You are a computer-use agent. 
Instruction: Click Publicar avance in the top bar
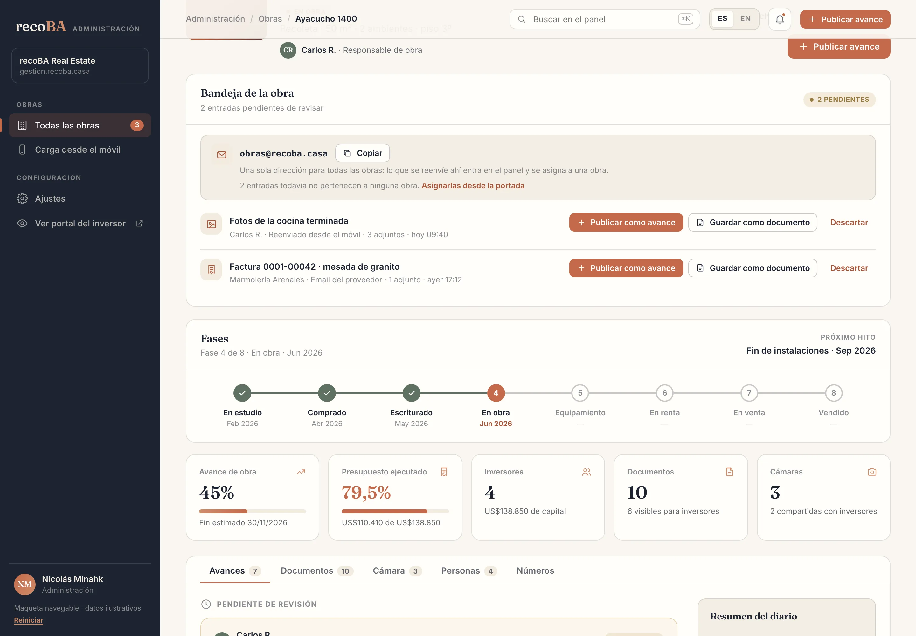click(x=845, y=19)
